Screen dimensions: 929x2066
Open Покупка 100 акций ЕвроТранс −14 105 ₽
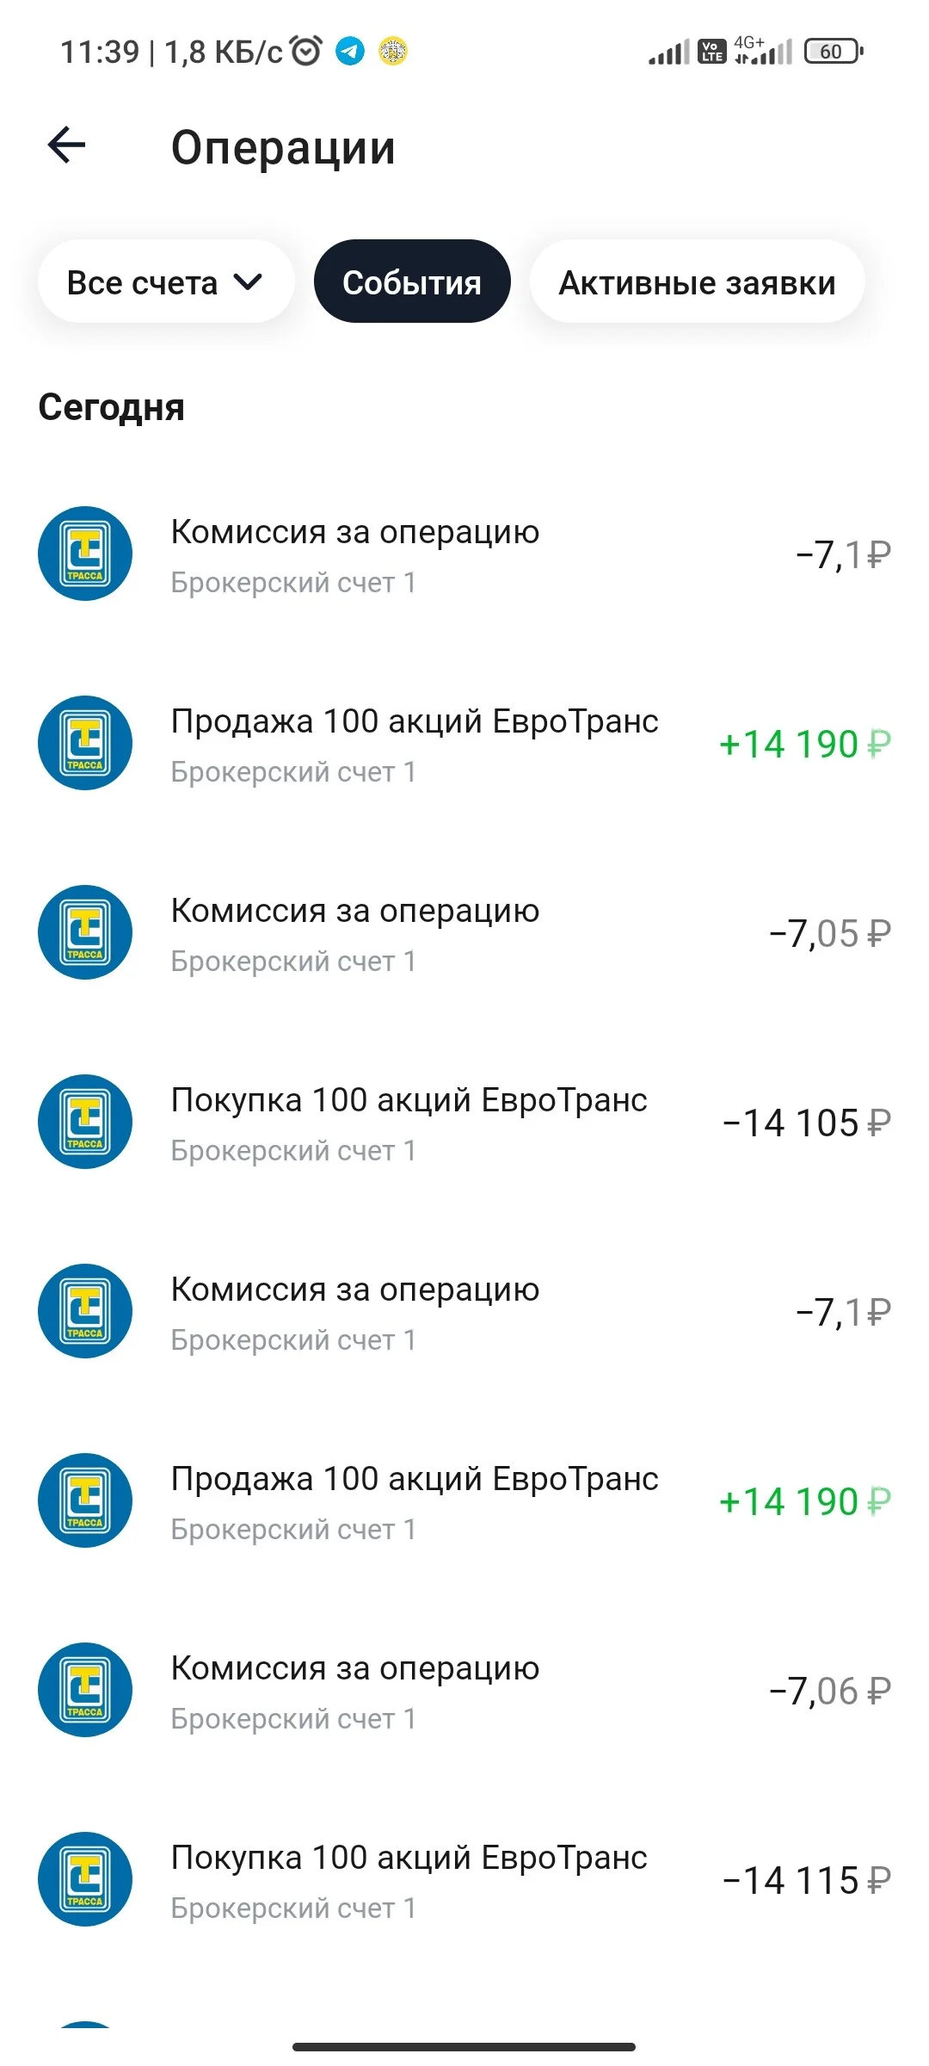(x=464, y=1123)
